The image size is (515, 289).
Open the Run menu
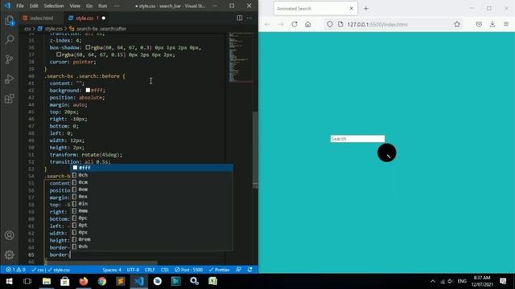point(103,6)
